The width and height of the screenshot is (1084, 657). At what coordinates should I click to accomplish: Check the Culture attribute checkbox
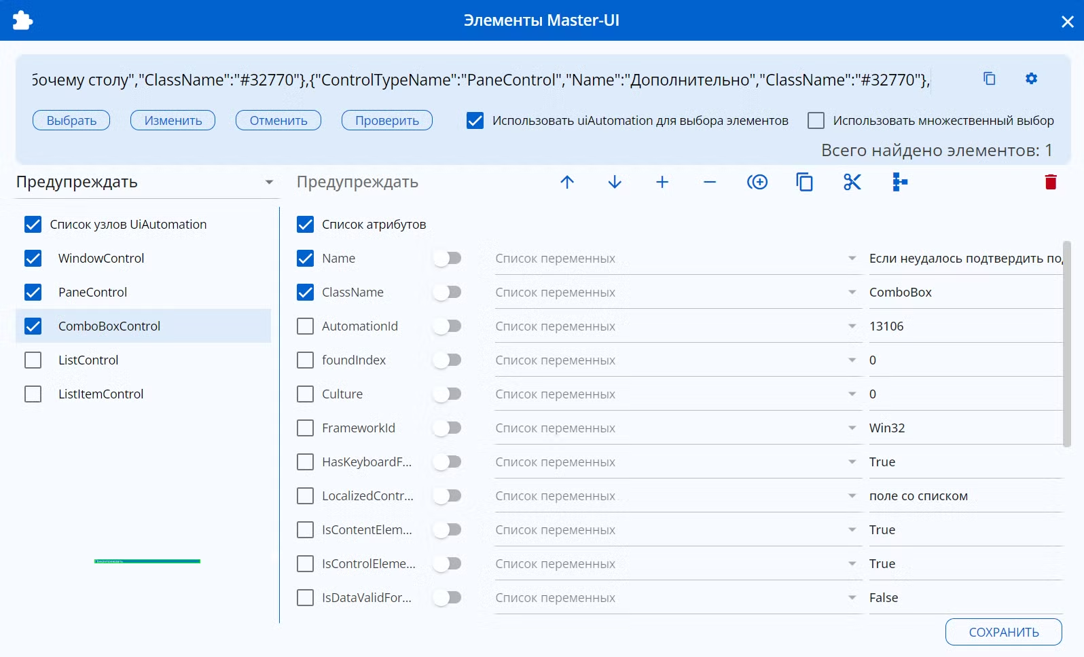[306, 394]
